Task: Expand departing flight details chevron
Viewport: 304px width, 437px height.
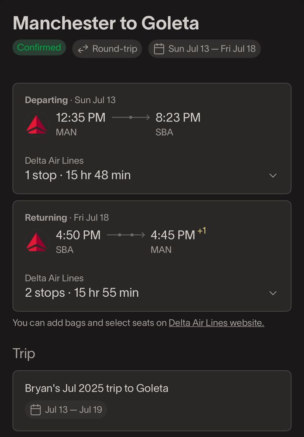Action: pos(273,175)
